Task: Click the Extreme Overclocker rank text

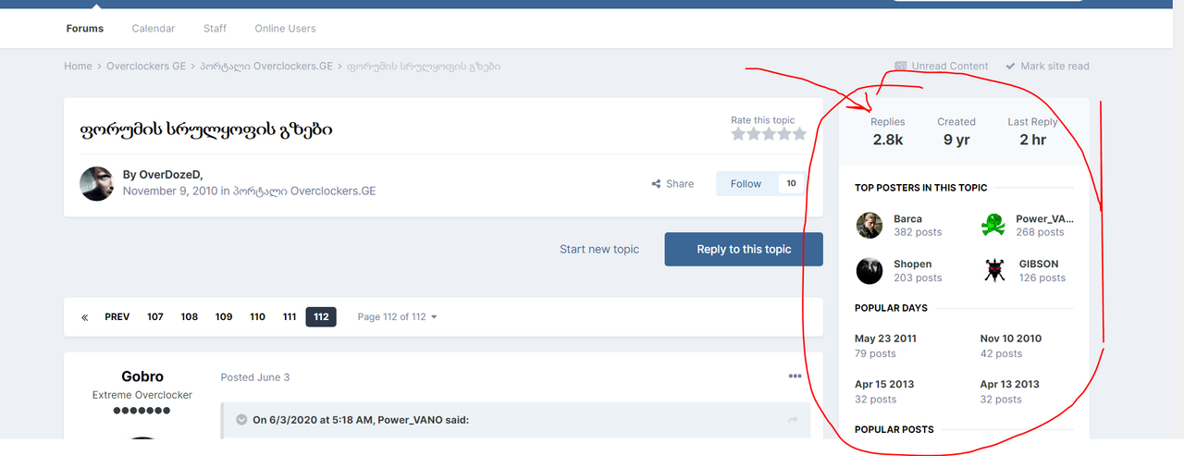Action: click(x=142, y=395)
